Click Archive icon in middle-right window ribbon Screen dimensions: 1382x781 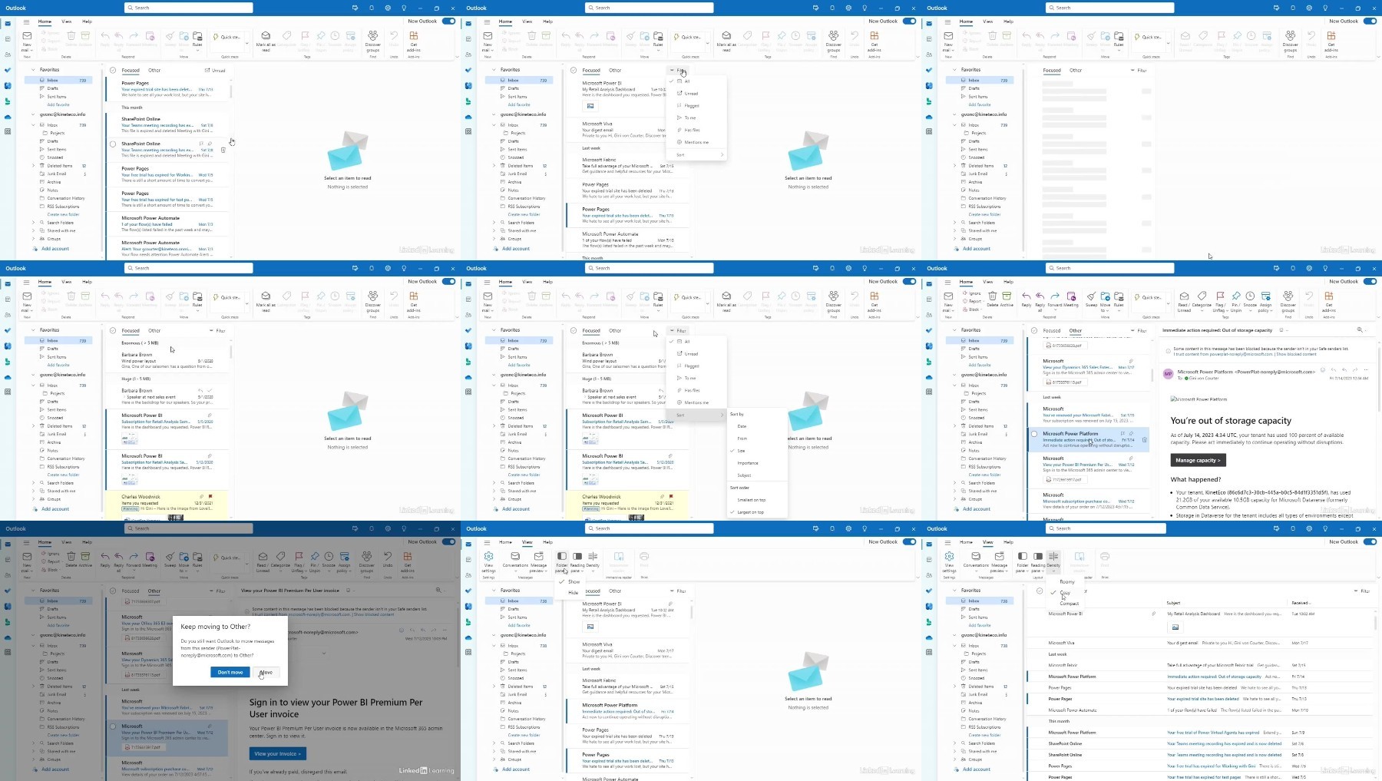[x=1007, y=296]
